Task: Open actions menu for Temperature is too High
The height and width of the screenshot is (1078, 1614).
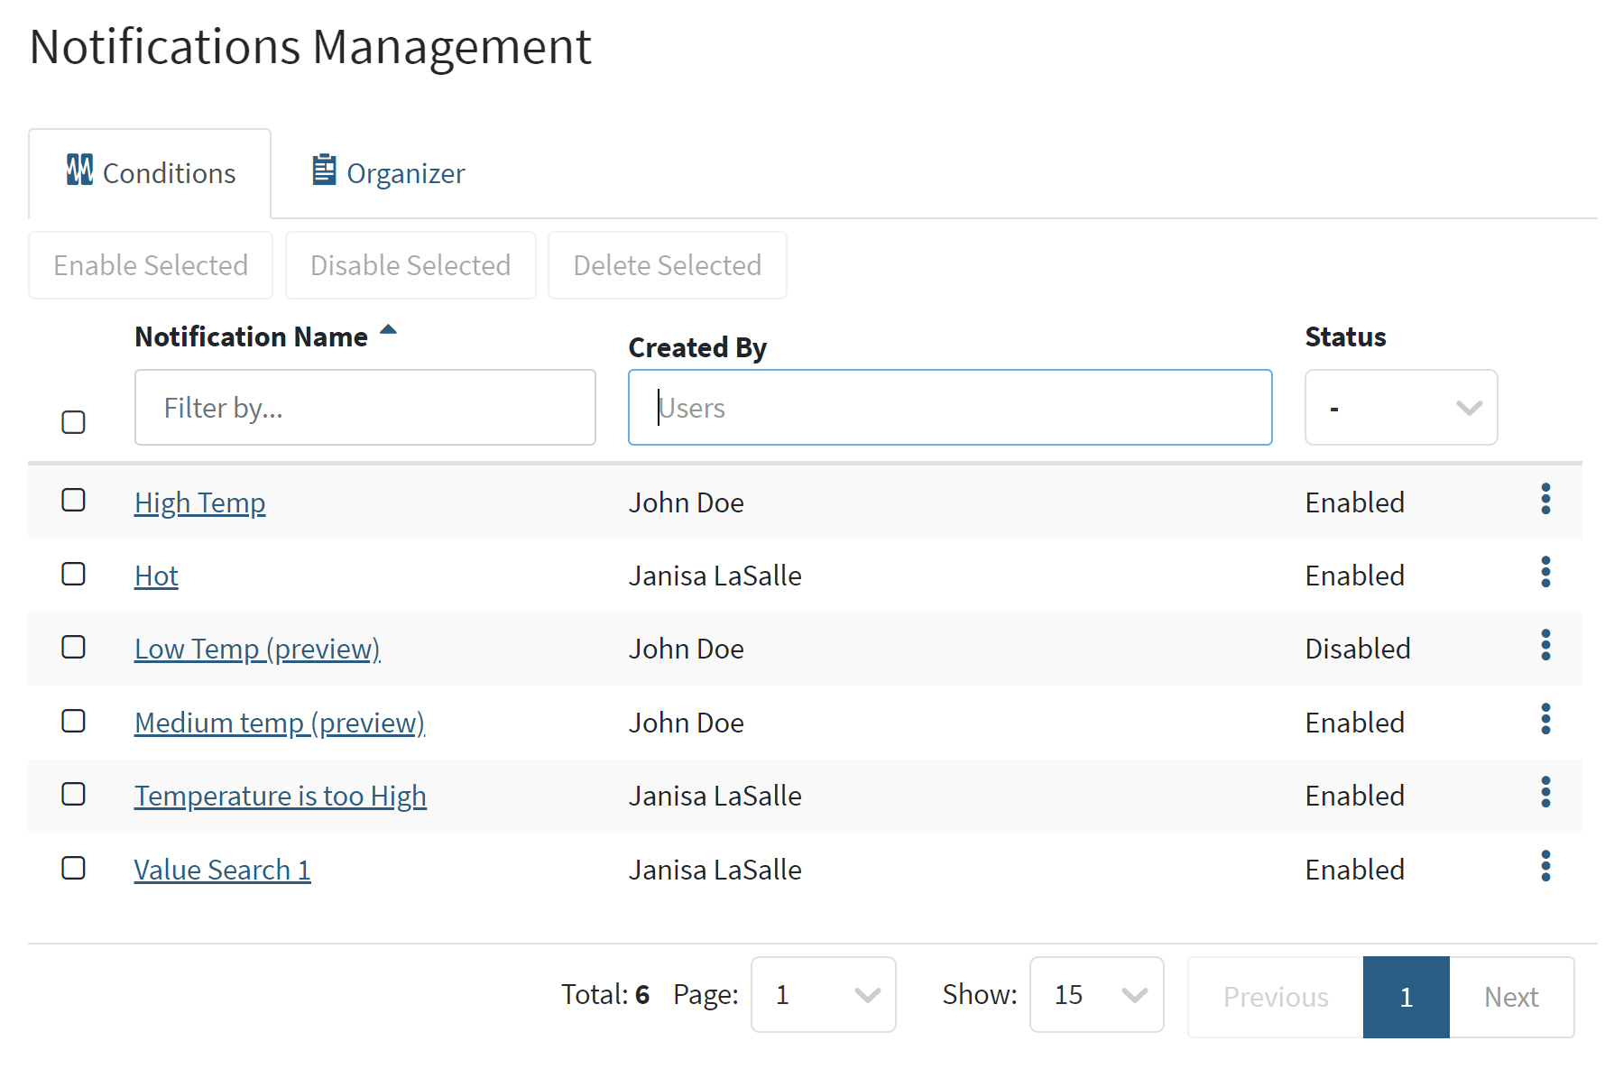Action: (1545, 793)
